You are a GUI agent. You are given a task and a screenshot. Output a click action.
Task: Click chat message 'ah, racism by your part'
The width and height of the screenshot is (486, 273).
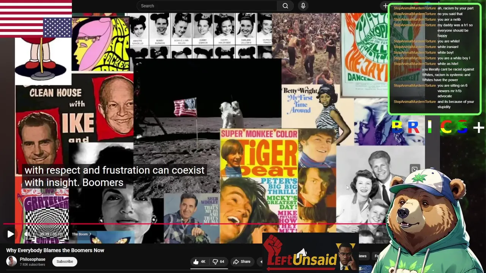click(x=455, y=8)
